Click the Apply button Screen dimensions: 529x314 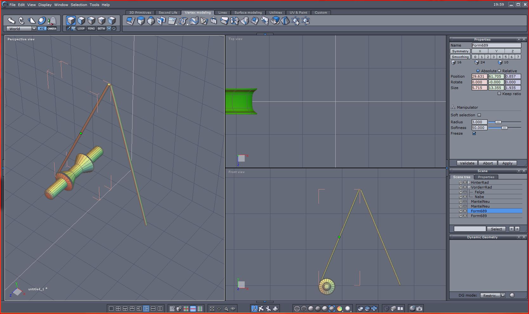point(507,163)
